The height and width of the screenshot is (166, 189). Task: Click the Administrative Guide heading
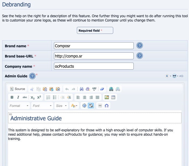(x=36, y=118)
